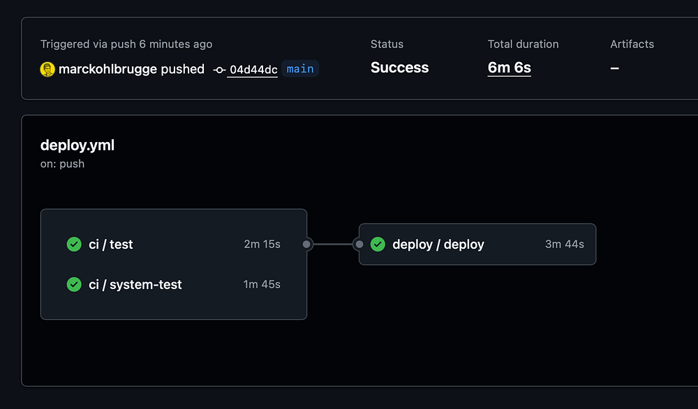The height and width of the screenshot is (409, 698).
Task: Click the Artifacts dash value
Action: pyautogui.click(x=614, y=68)
